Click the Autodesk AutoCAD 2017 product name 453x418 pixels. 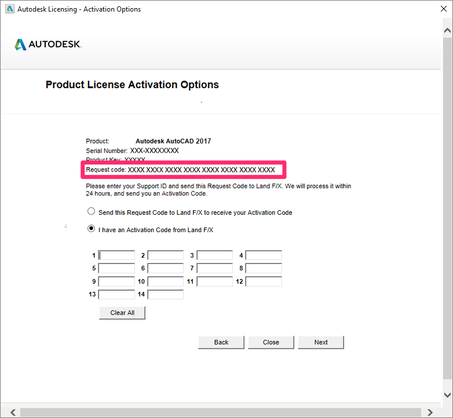click(173, 141)
